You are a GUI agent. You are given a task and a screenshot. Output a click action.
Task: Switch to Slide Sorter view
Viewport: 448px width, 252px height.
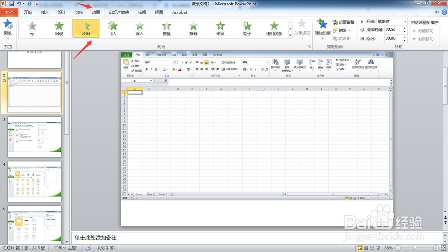[x=366, y=248]
